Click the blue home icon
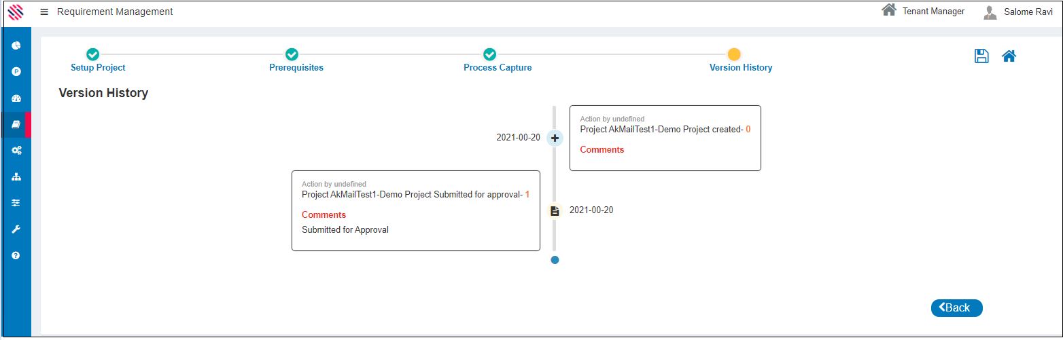The width and height of the screenshot is (1063, 340). [x=1009, y=56]
